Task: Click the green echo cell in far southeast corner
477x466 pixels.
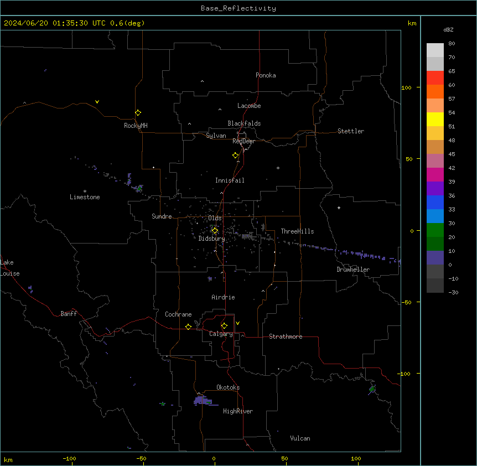Action: [372, 389]
